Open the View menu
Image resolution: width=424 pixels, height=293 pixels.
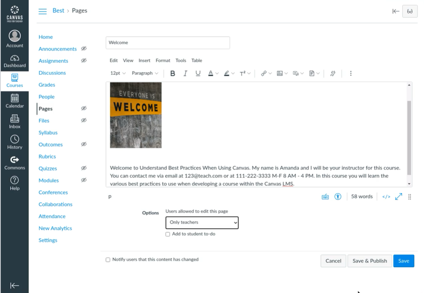pos(128,61)
